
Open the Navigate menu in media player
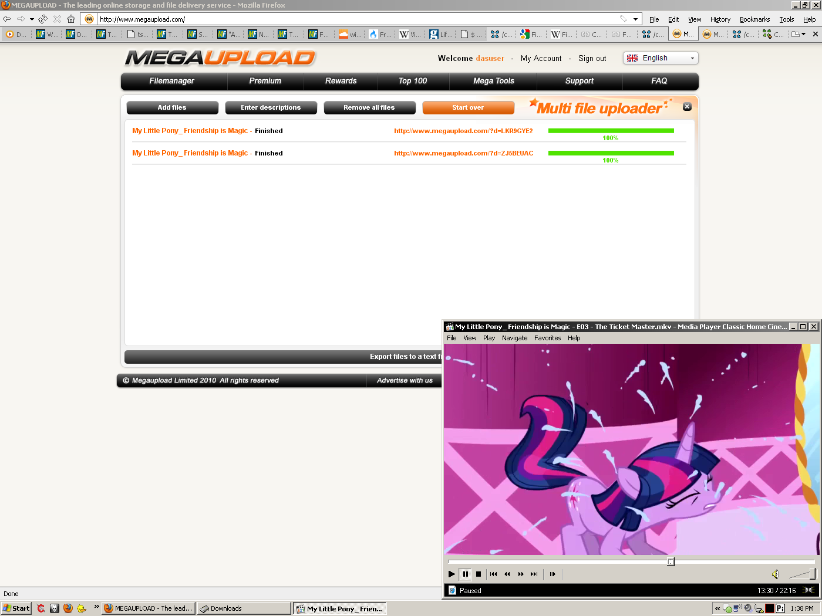(514, 338)
